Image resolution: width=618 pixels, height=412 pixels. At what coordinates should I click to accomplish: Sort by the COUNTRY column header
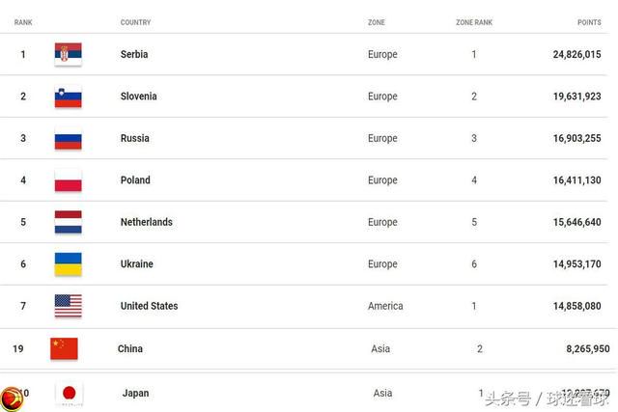pyautogui.click(x=135, y=22)
